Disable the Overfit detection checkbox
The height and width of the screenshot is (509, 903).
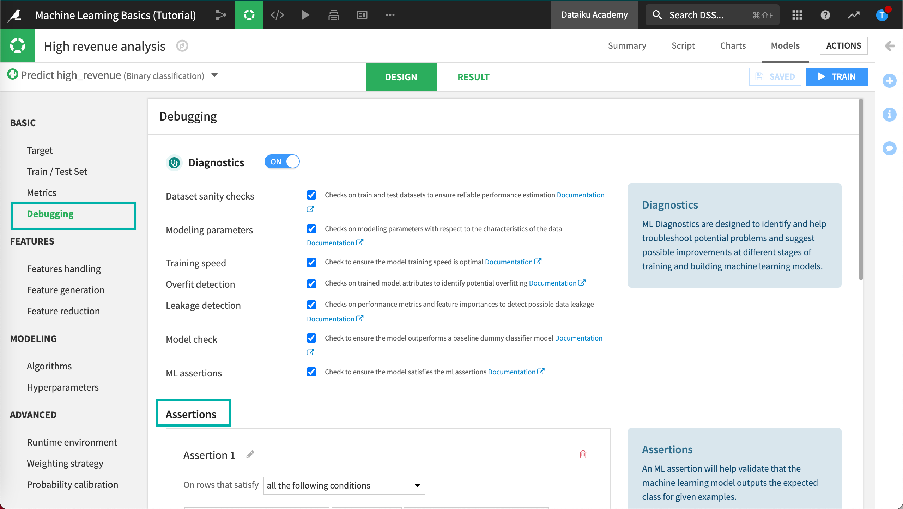coord(311,283)
